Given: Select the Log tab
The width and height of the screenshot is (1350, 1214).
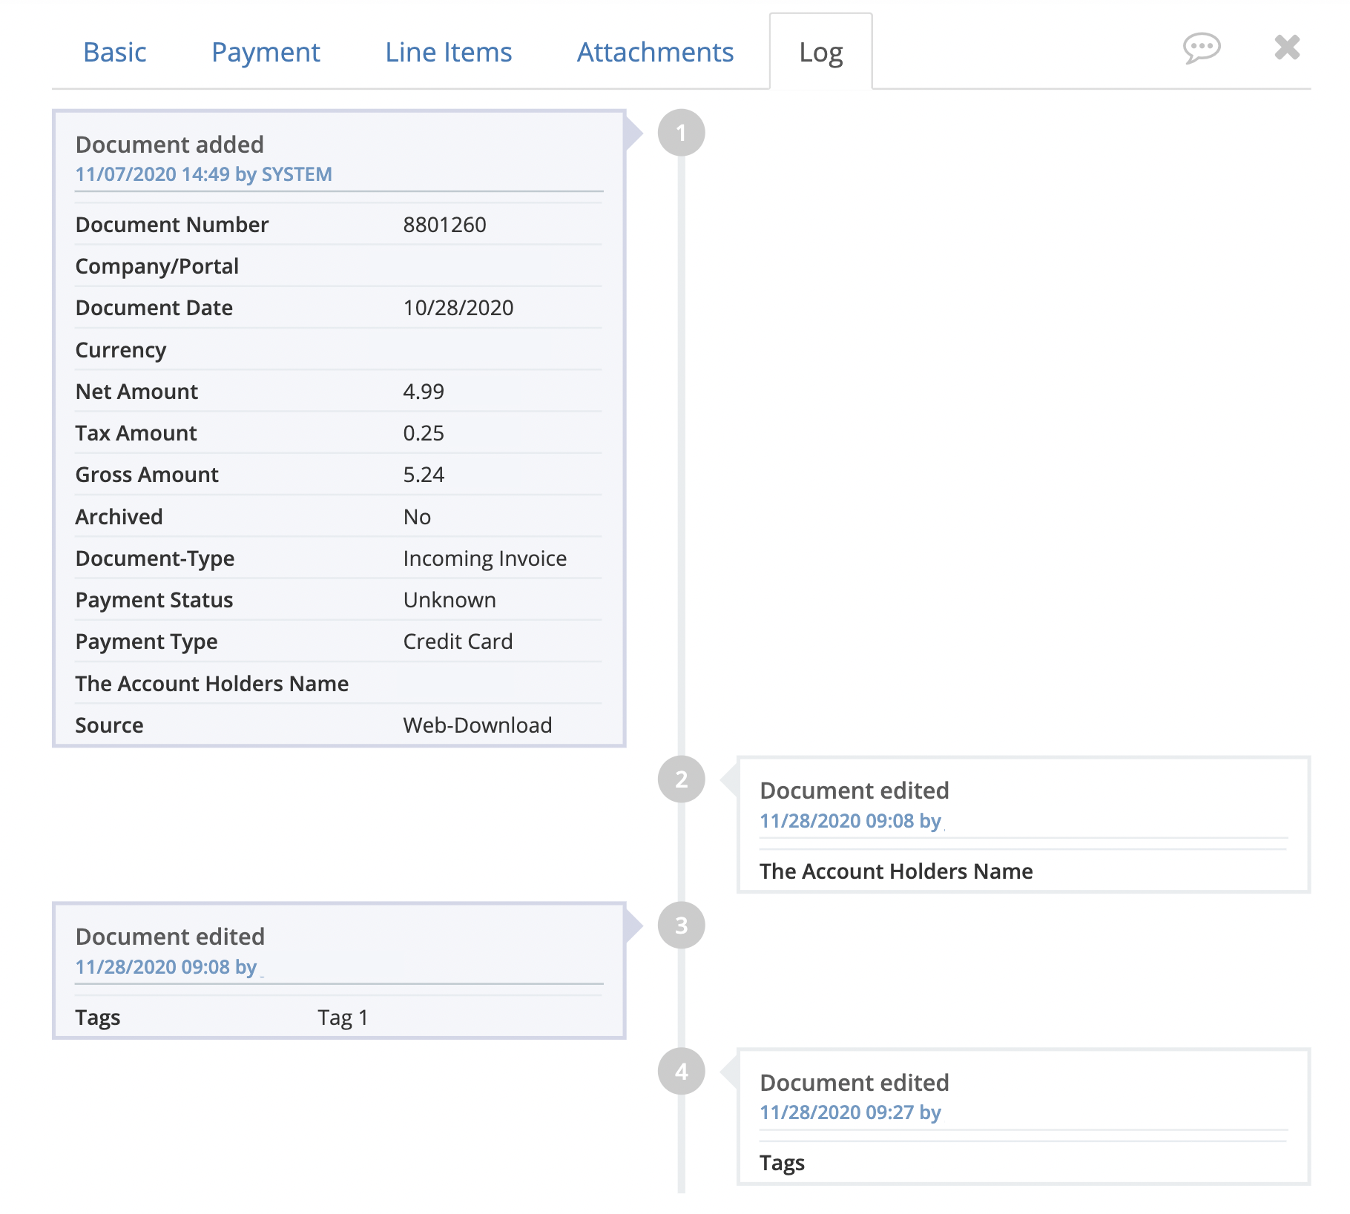Looking at the screenshot, I should (820, 53).
